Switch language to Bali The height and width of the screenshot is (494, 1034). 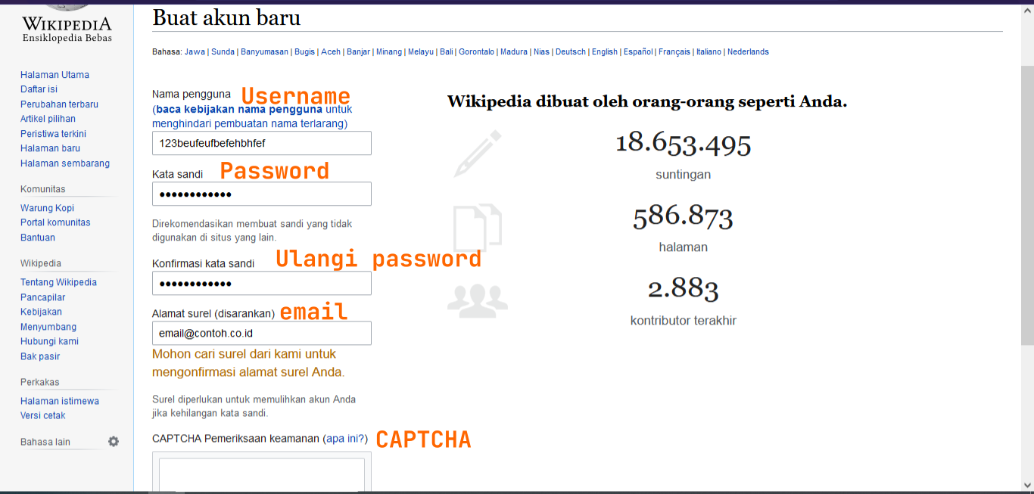point(447,52)
